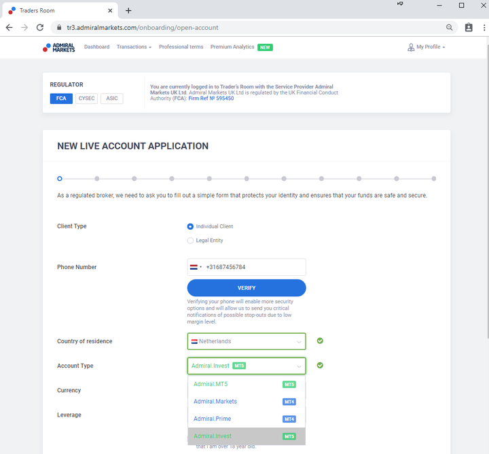Click the MT5 badge on Admiral.Invest option

(x=289, y=436)
